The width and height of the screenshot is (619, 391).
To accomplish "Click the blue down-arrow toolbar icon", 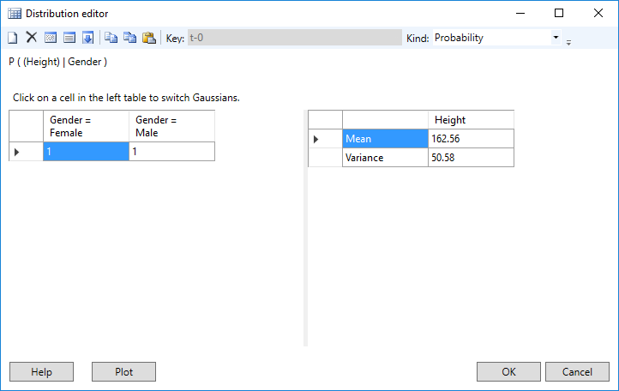I will [87, 38].
